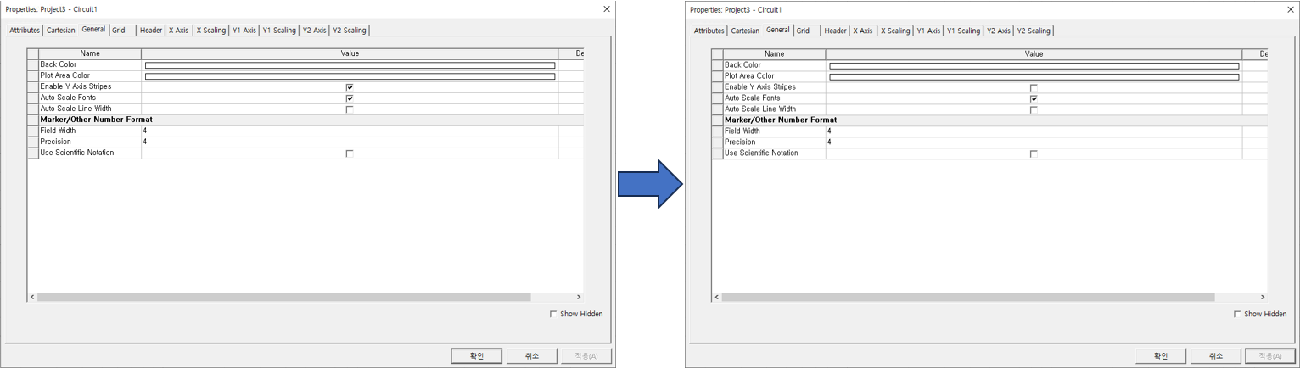Pick Back Color swatch in the left dialog
This screenshot has width=1300, height=368.
350,65
